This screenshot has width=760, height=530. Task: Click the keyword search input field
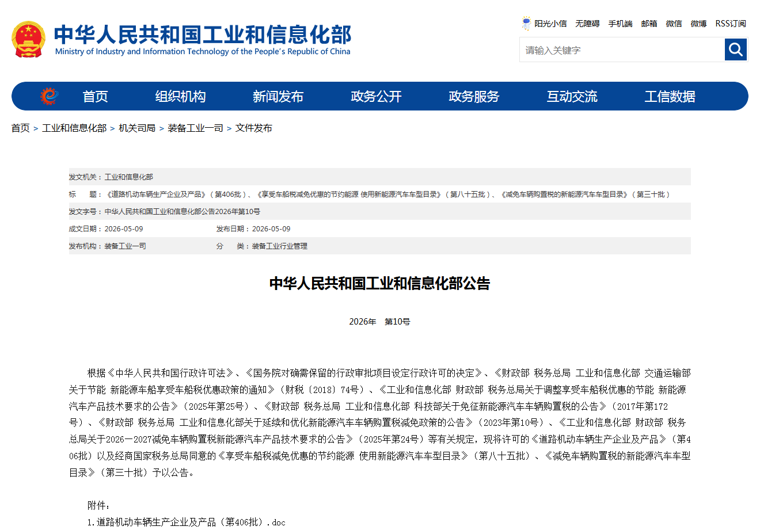click(x=622, y=50)
